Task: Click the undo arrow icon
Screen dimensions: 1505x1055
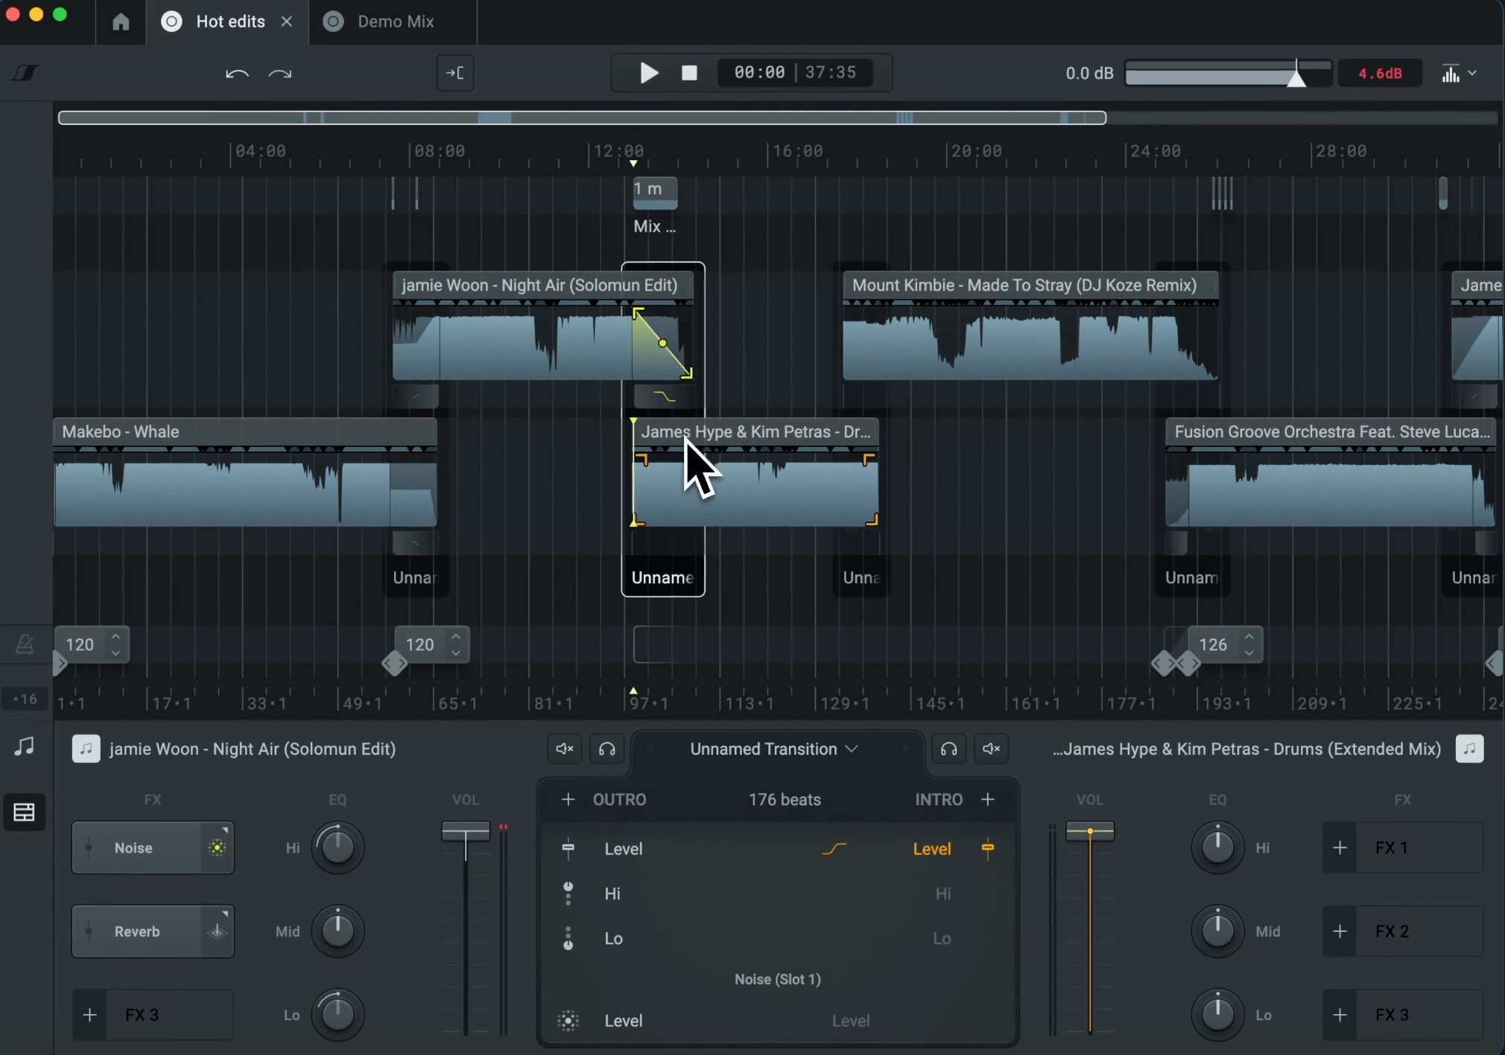Action: coord(237,73)
